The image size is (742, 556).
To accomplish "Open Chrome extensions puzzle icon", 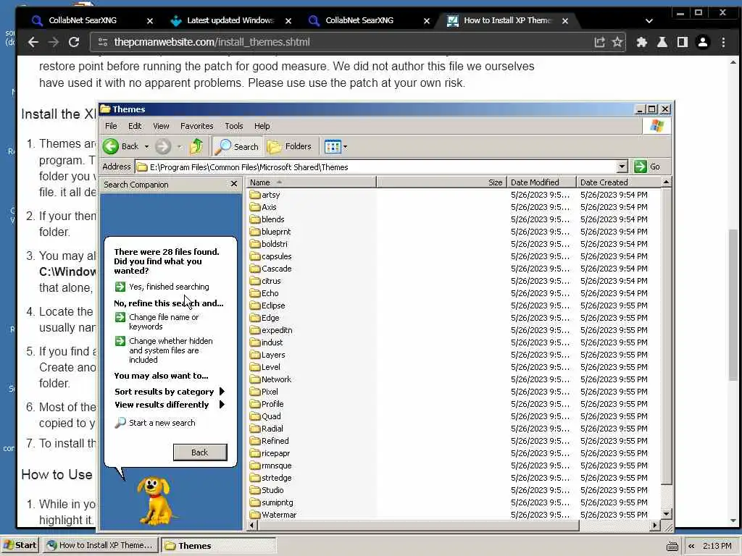I will click(x=642, y=42).
